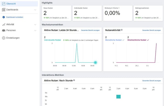Click the So row label in heatmap
The image size is (164, 106).
click(46, 93)
